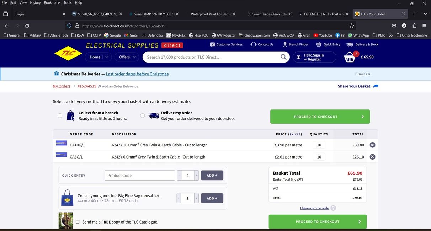431x231 pixels.
Task: Click the site padlock security icon
Action: (x=77, y=26)
